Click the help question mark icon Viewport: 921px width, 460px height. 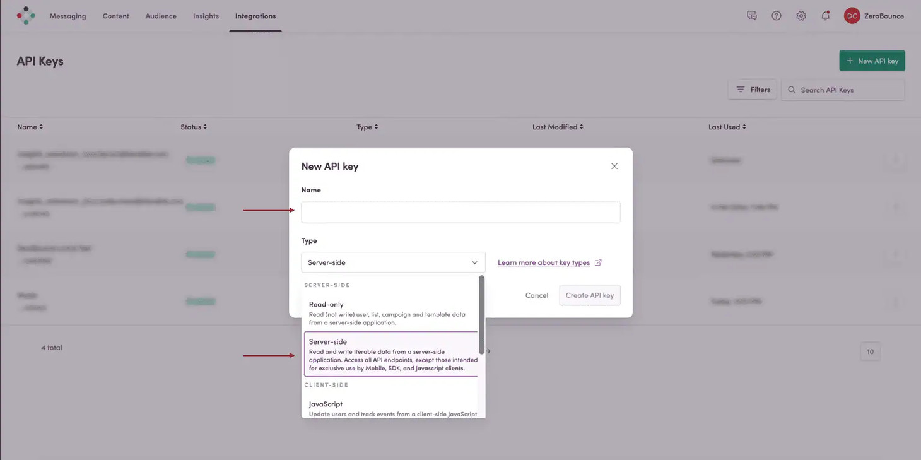[x=776, y=15]
